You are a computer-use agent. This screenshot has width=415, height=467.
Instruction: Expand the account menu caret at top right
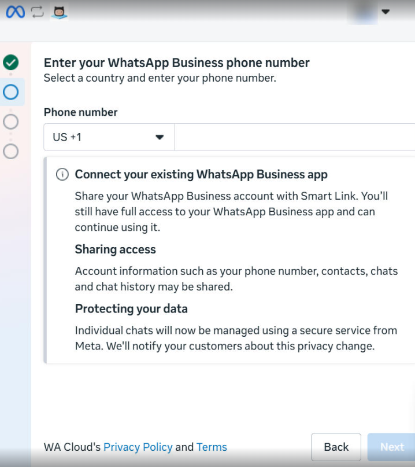coord(386,12)
